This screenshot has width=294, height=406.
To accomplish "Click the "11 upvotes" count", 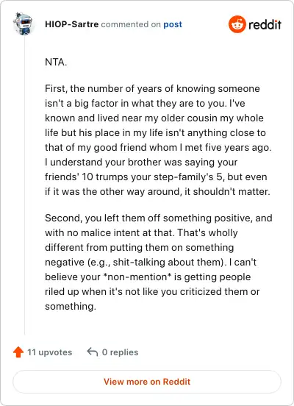I will 50,352.
